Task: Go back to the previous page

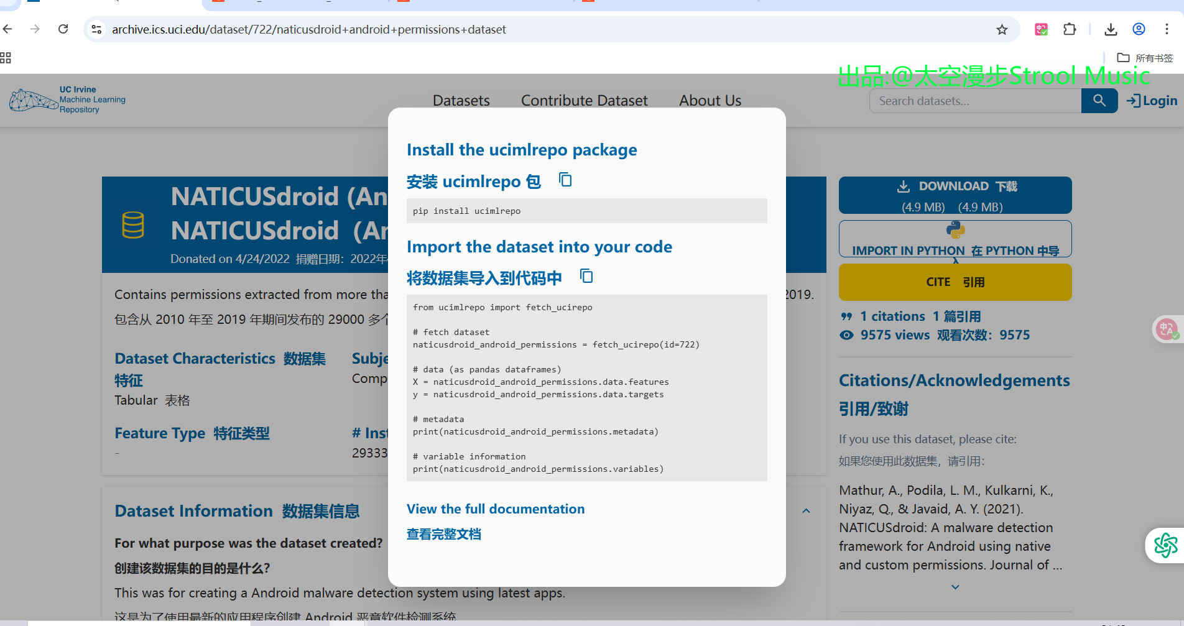Action: [7, 29]
